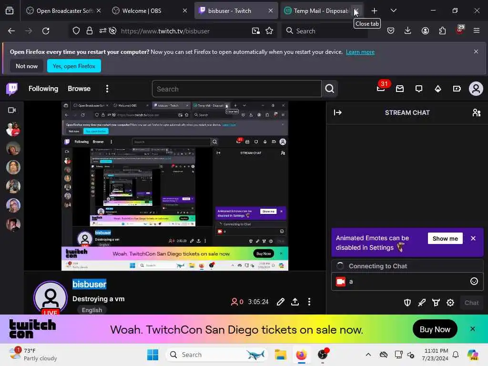The width and height of the screenshot is (488, 366).
Task: Dismiss the TwitchCon banner
Action: pos(472,329)
